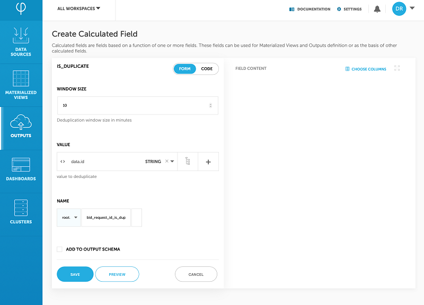Open the All Workspaces dropdown
This screenshot has width=424, height=305.
pyautogui.click(x=78, y=8)
